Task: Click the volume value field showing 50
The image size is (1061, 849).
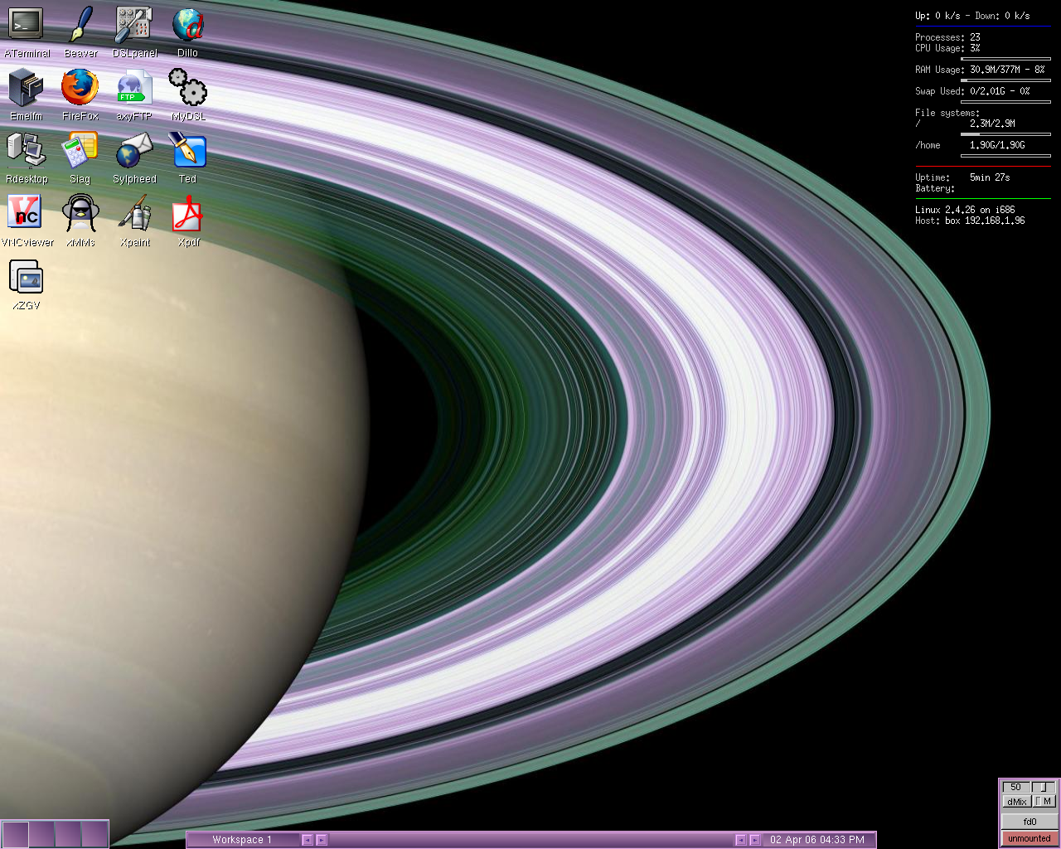Action: pos(1016,787)
